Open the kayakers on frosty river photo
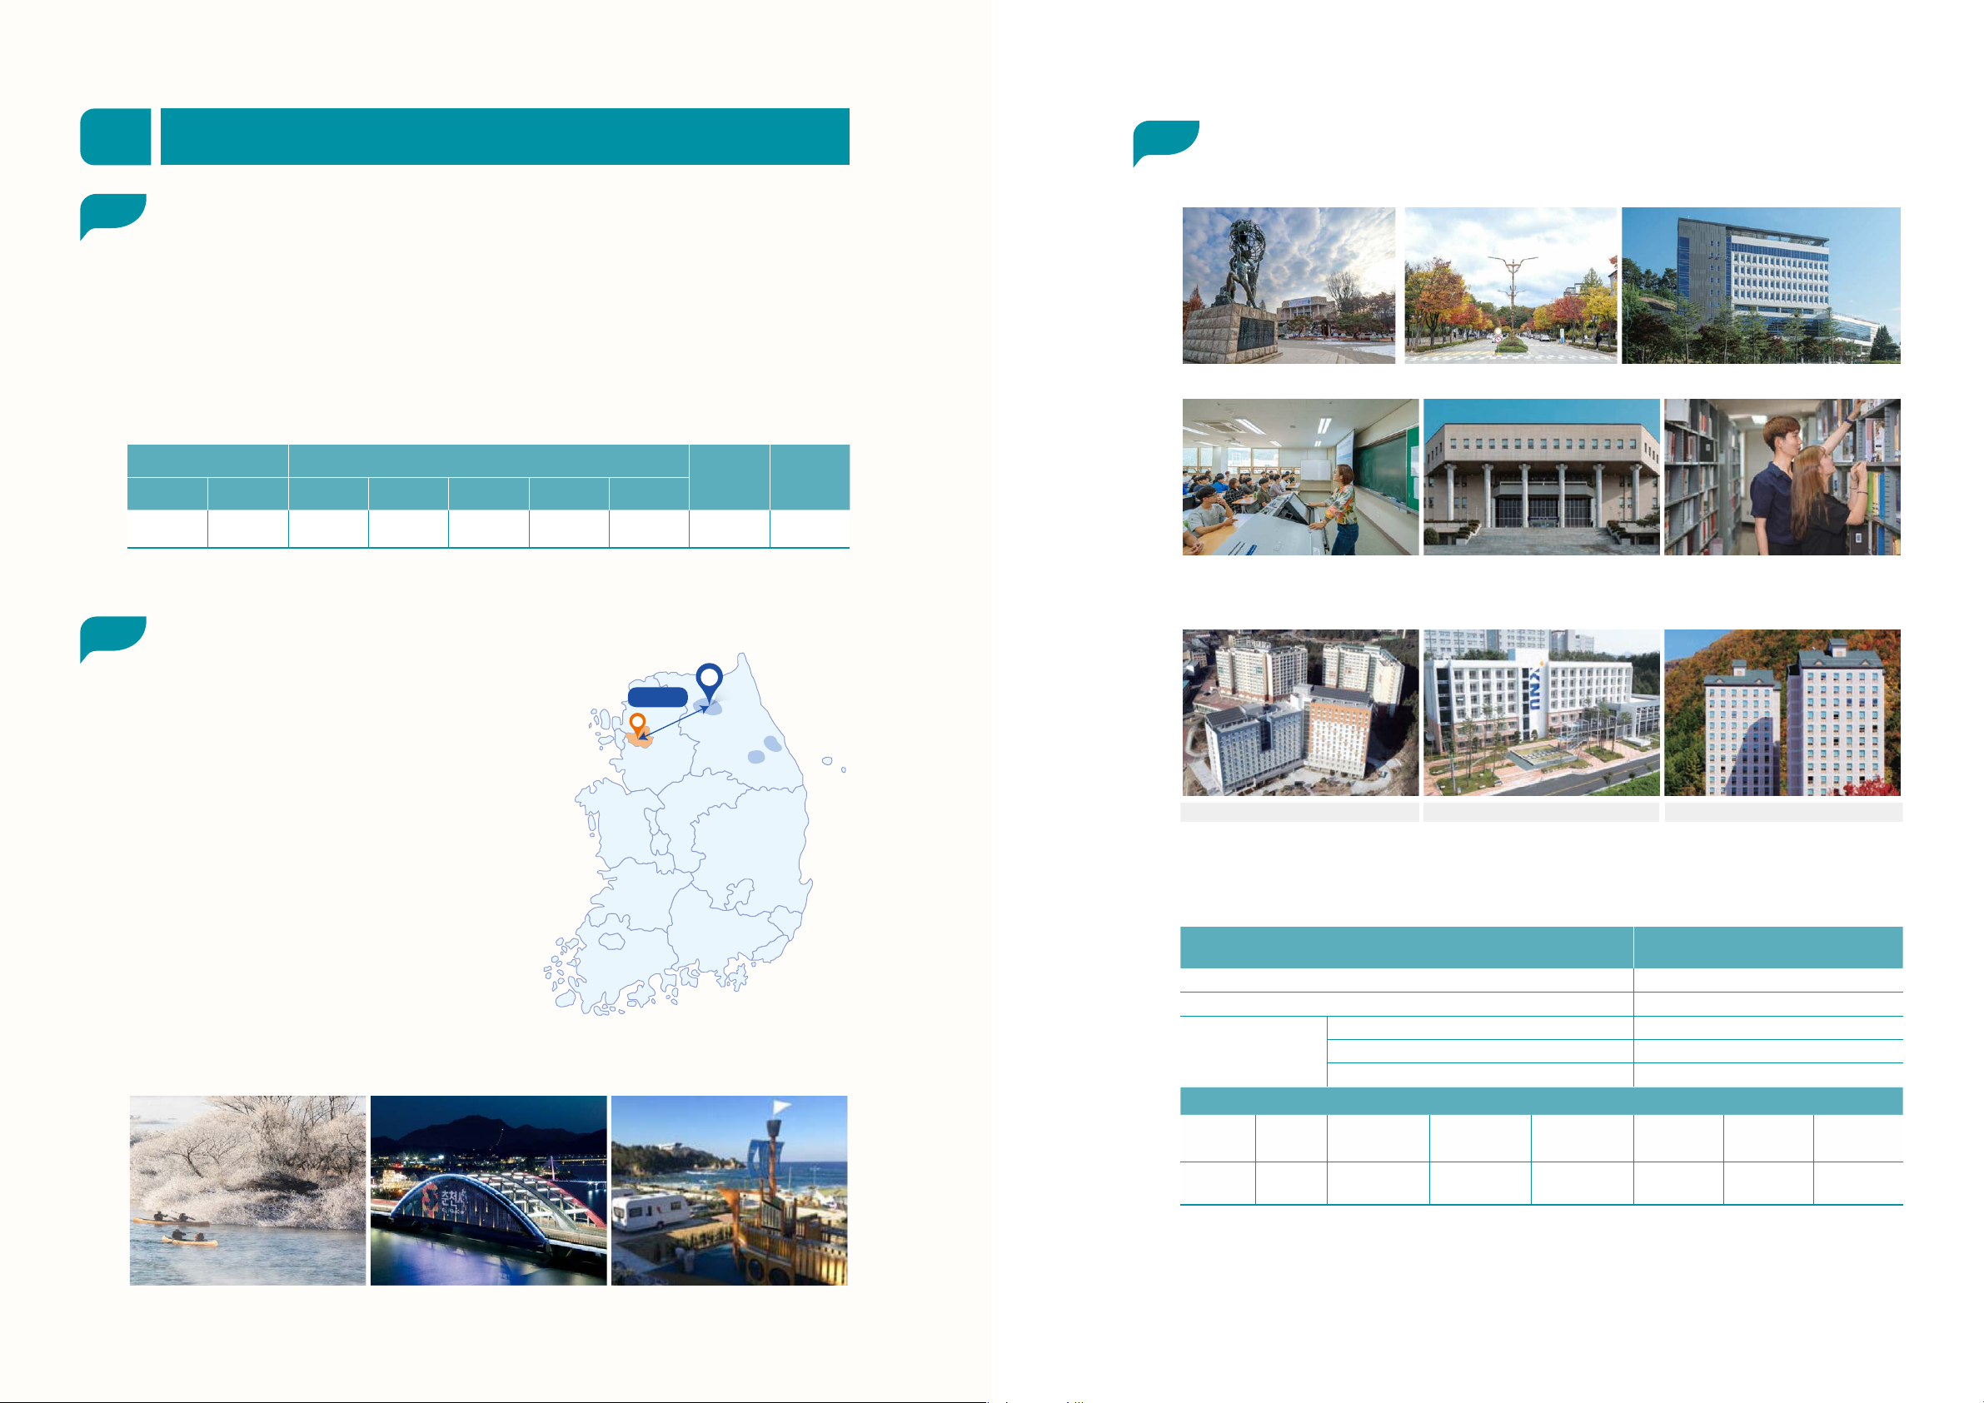The height and width of the screenshot is (1403, 1984). [248, 1191]
